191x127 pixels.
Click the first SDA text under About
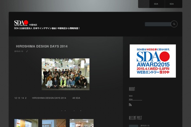(131, 96)
